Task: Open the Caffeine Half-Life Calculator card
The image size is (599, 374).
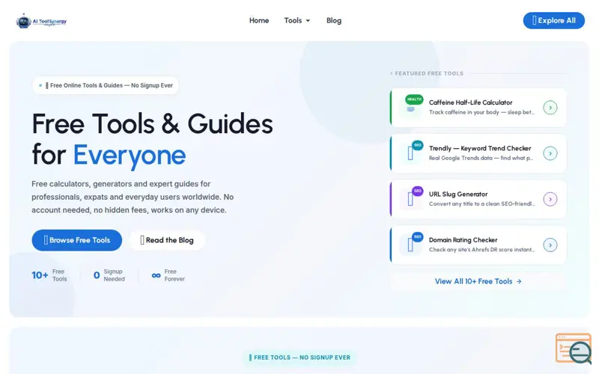Action: click(x=478, y=108)
